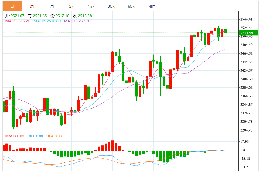This screenshot has width=260, height=171.
Task: Click the 17.98 MACD axis label
Action: pyautogui.click(x=245, y=141)
